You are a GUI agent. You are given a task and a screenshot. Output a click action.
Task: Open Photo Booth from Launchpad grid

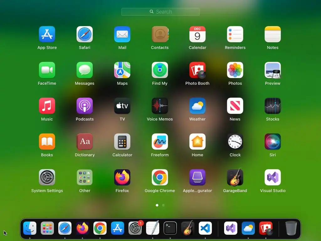click(x=197, y=70)
